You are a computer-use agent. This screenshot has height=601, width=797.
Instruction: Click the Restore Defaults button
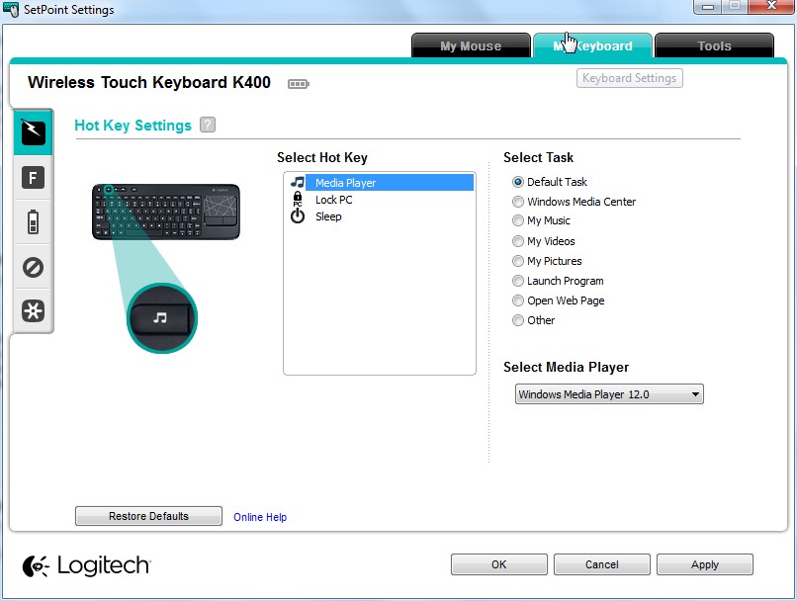click(148, 516)
